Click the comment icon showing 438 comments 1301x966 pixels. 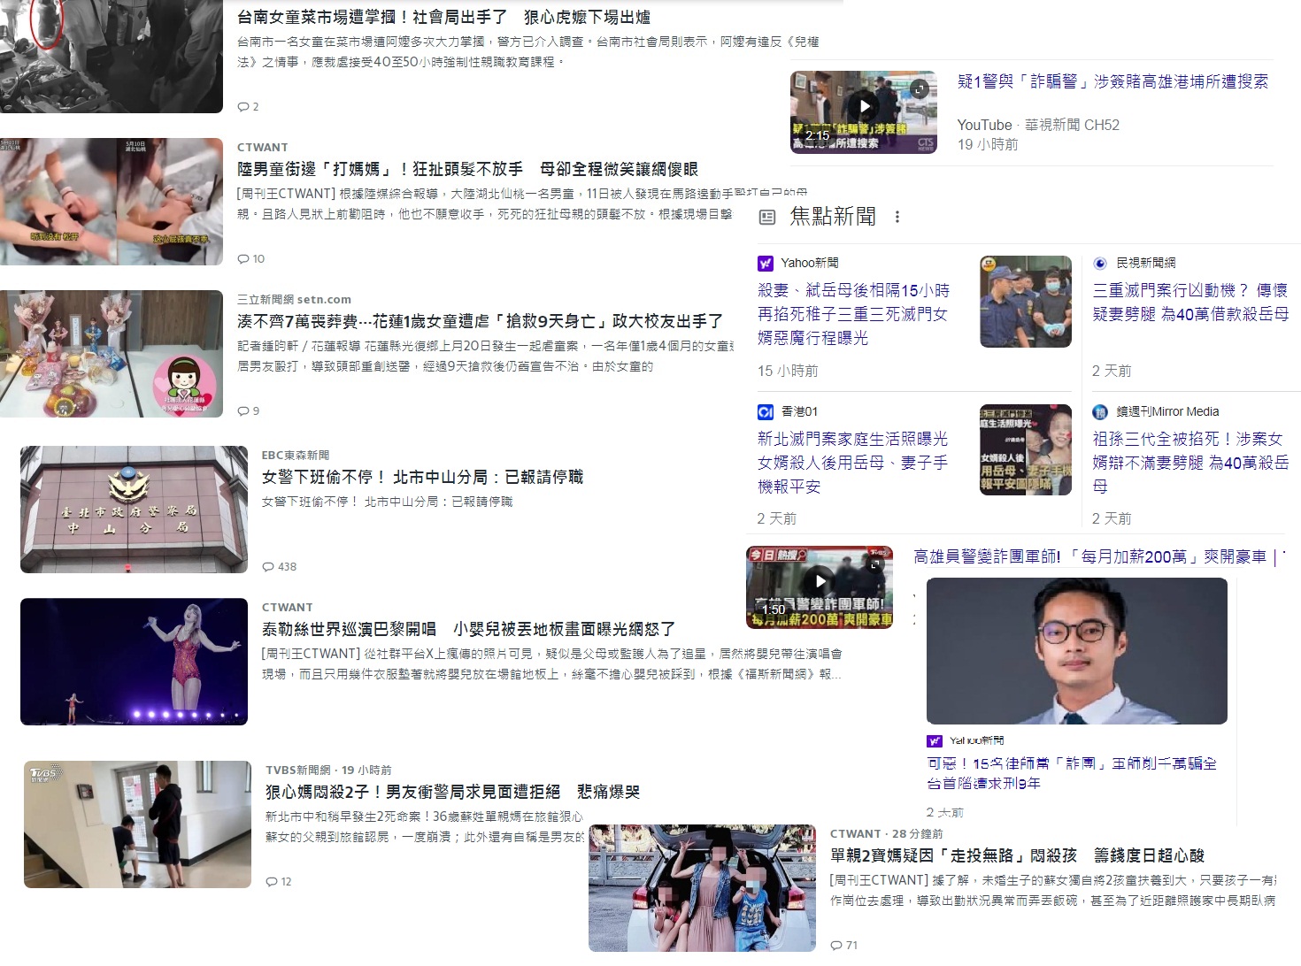point(269,567)
